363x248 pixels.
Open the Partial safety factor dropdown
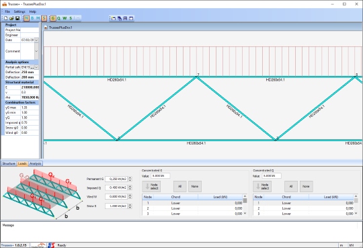(36, 67)
